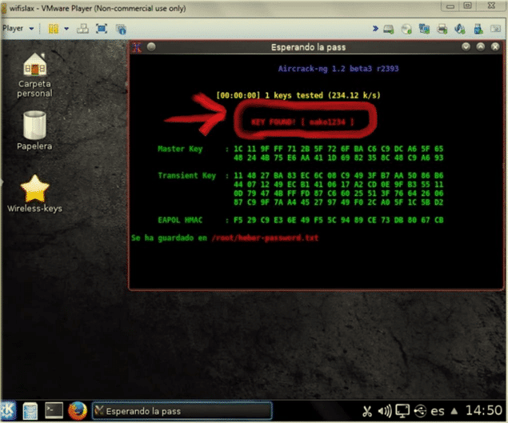Expand the VMware power controls dropdown arrow
This screenshot has width=508, height=423.
(67, 28)
